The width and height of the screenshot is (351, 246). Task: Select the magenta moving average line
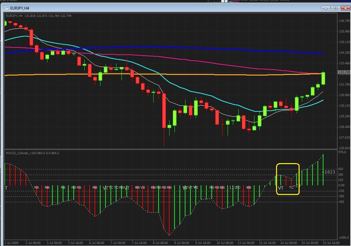[157, 57]
